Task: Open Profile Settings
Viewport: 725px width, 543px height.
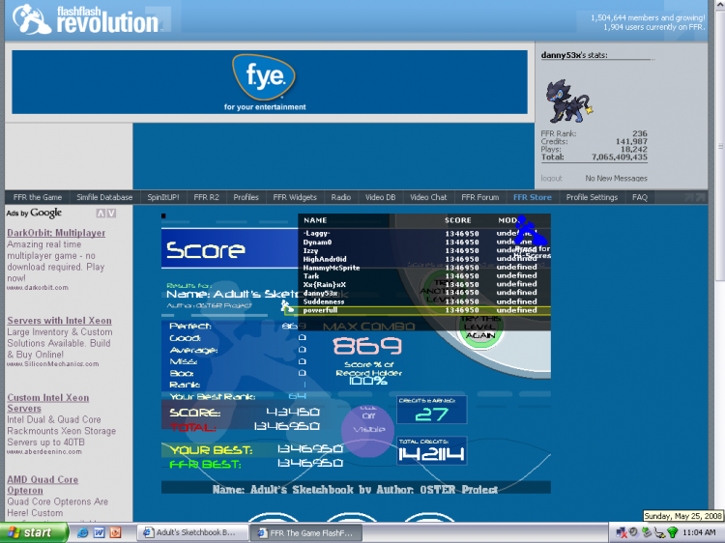Action: coord(592,197)
